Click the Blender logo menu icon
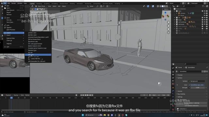This screenshot has height=117, width=209. coord(2,3)
